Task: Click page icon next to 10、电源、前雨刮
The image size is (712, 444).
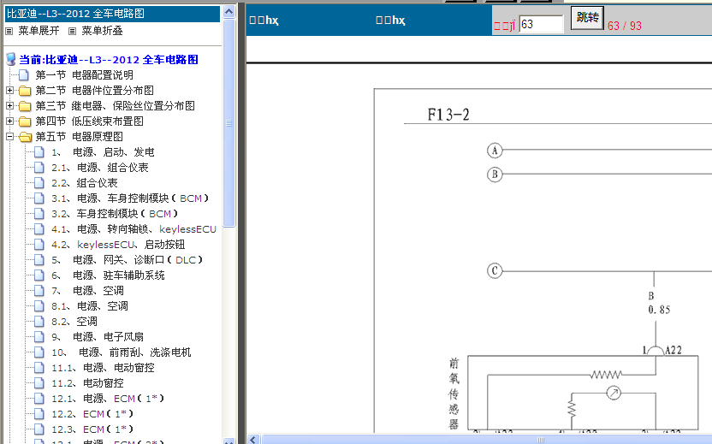Action: click(39, 352)
